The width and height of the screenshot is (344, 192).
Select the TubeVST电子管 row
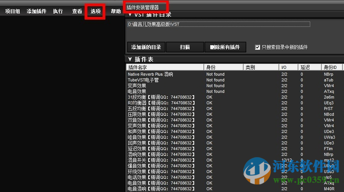click(235, 80)
